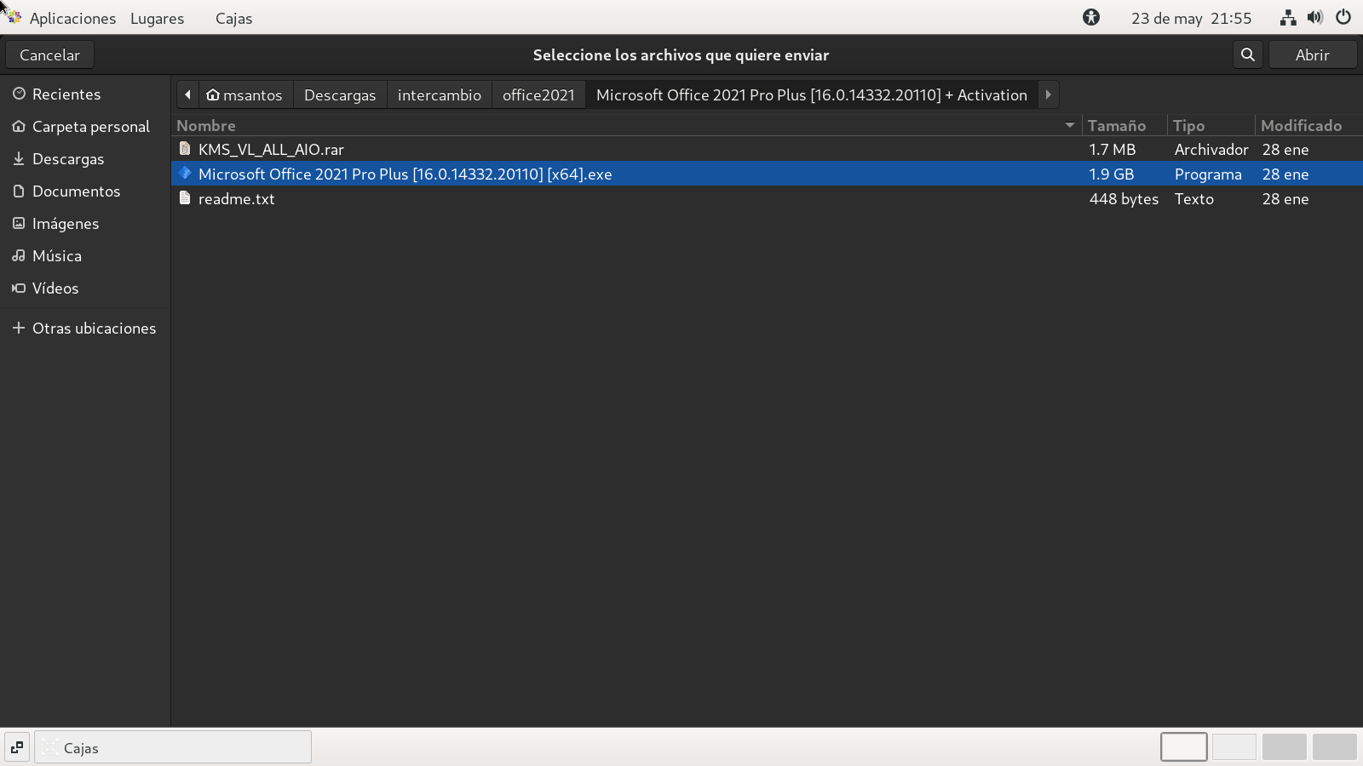Toggle sort order arrow on Nombre column
Image resolution: width=1363 pixels, height=766 pixels.
(1069, 125)
